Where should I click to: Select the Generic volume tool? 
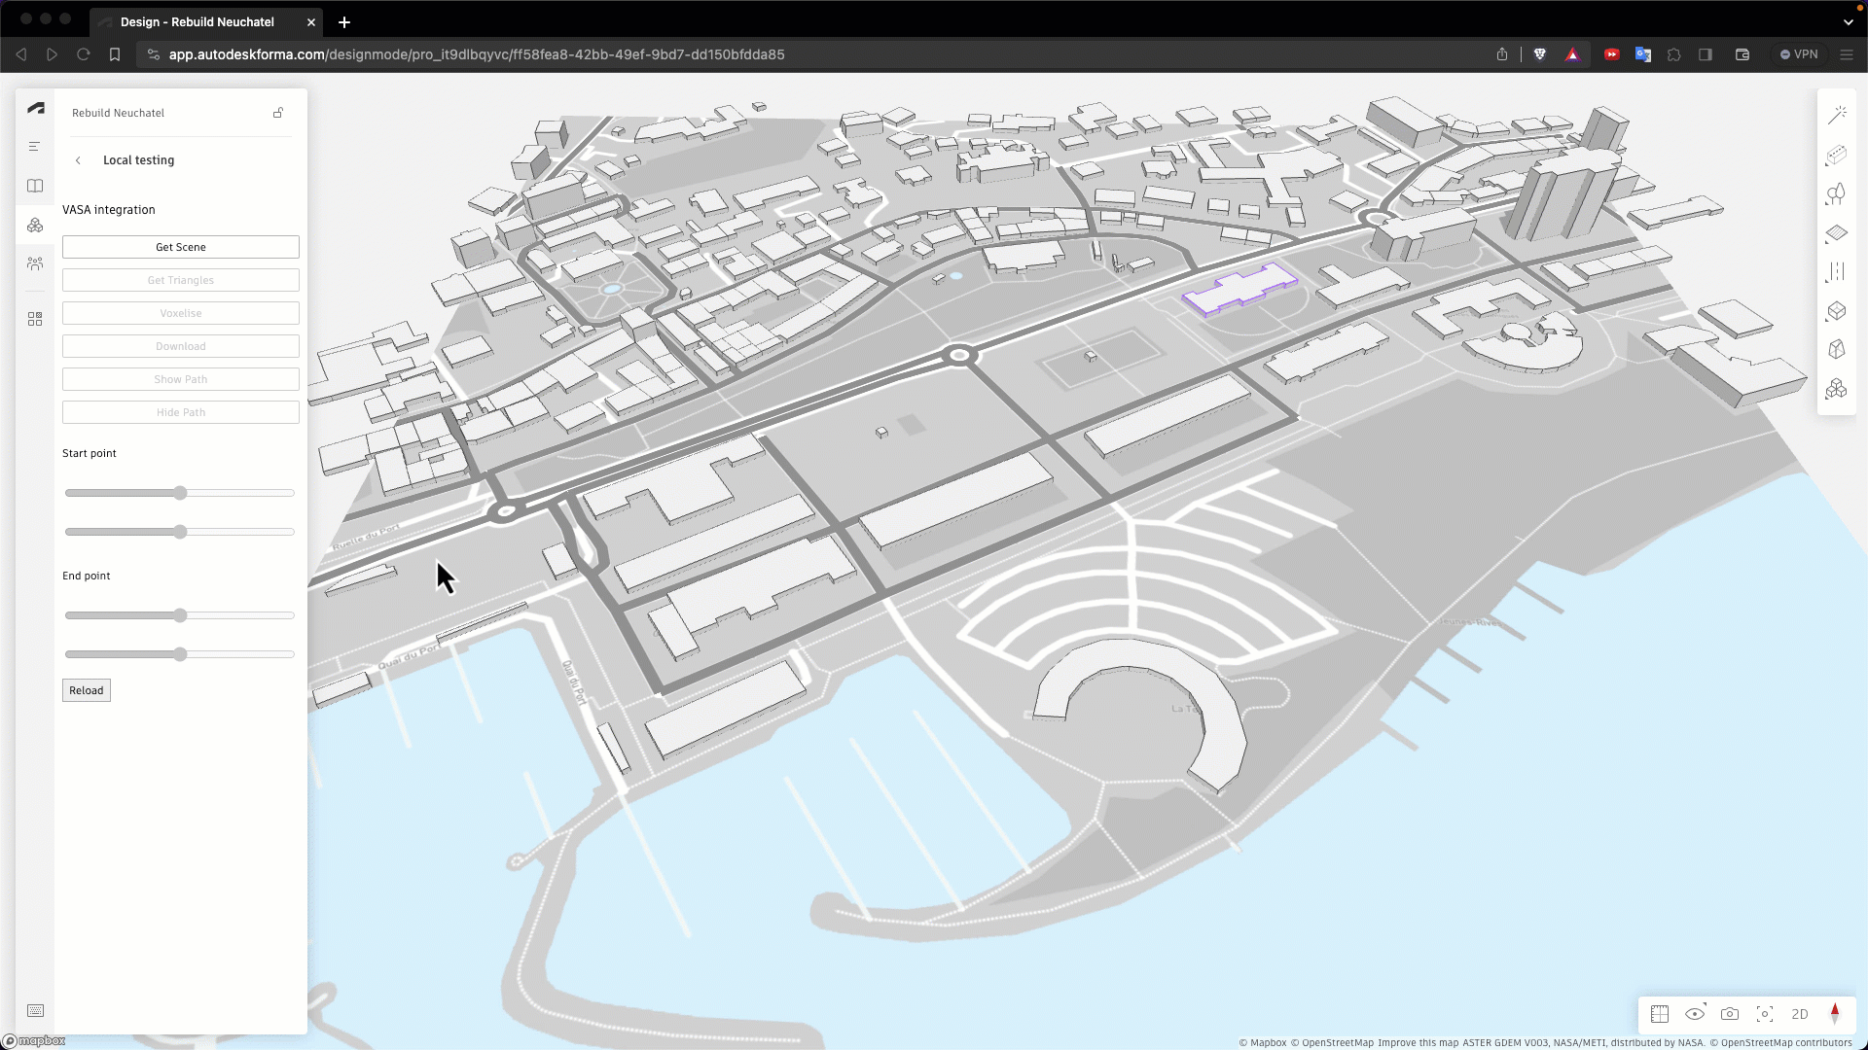1837,311
